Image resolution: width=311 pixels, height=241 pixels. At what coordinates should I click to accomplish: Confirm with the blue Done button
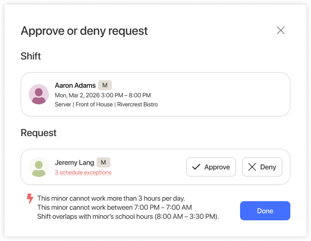point(265,211)
